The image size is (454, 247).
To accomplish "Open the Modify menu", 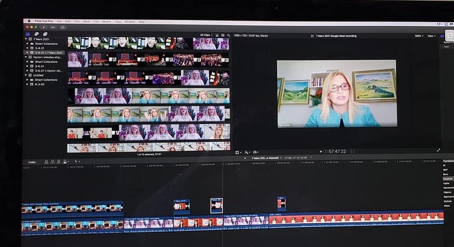I will click(106, 22).
